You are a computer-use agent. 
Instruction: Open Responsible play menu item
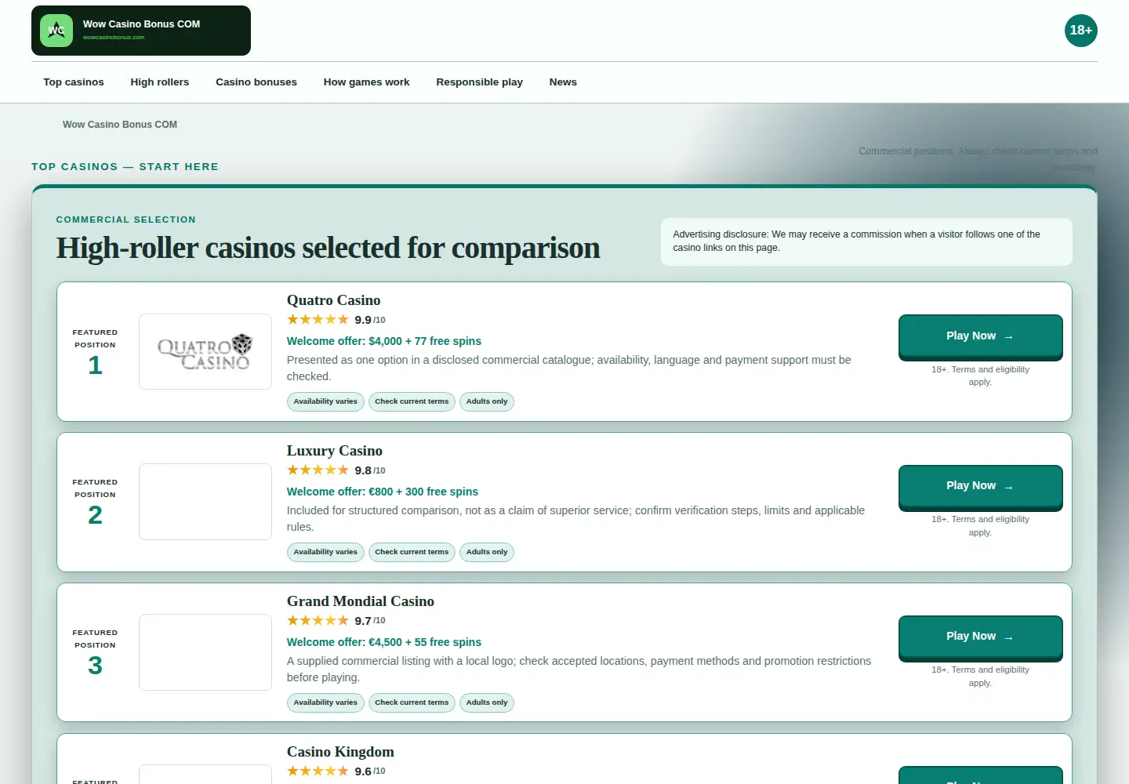(x=480, y=82)
